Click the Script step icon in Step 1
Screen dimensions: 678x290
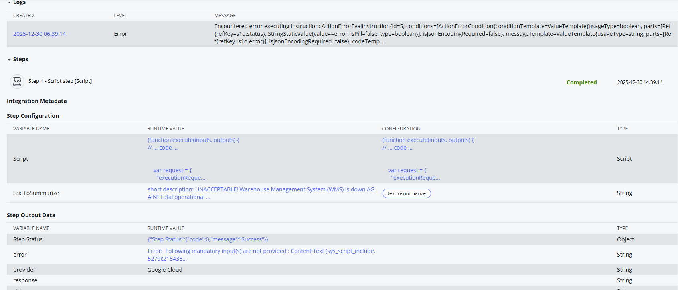[x=17, y=81]
